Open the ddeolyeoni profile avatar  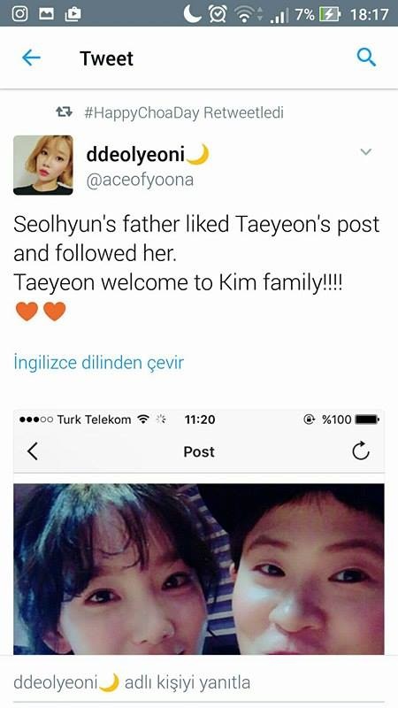[x=42, y=165]
